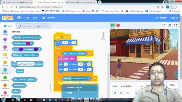The width and height of the screenshot is (182, 102).
Task: Choose edge from dropdown list
Action: (80, 93)
